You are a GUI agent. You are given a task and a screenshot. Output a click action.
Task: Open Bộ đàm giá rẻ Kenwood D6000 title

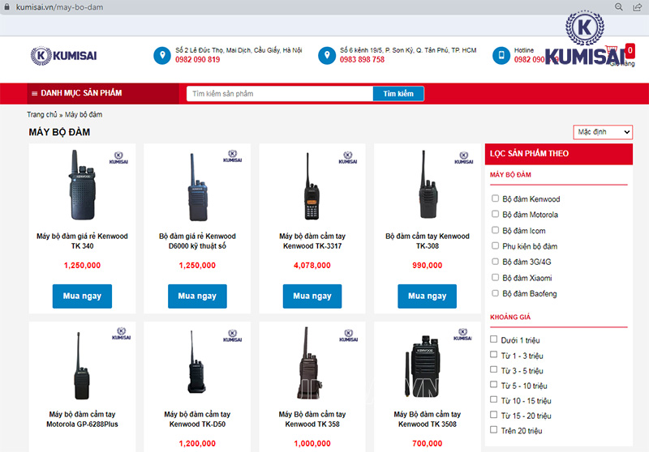click(x=197, y=241)
